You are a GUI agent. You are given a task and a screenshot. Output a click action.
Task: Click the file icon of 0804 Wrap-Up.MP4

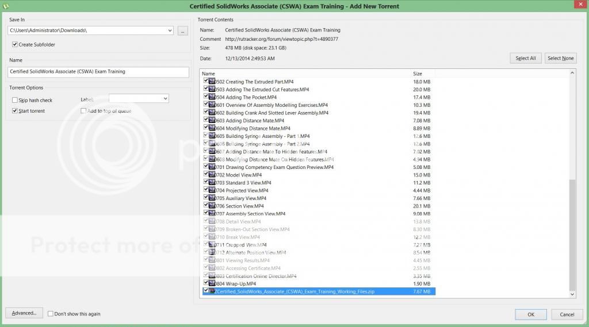[x=212, y=283]
